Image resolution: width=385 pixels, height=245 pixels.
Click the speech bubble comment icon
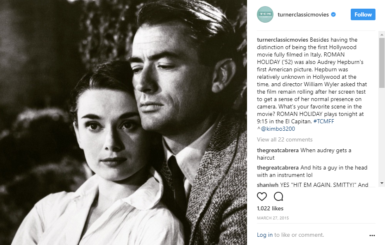[x=278, y=196]
